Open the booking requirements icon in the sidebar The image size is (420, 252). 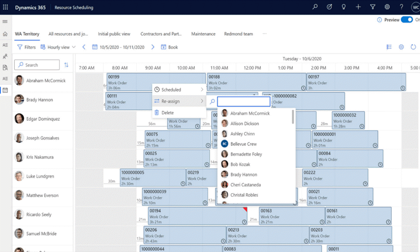5,66
